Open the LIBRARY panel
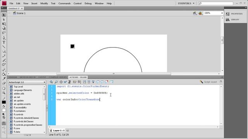 tap(232, 20)
